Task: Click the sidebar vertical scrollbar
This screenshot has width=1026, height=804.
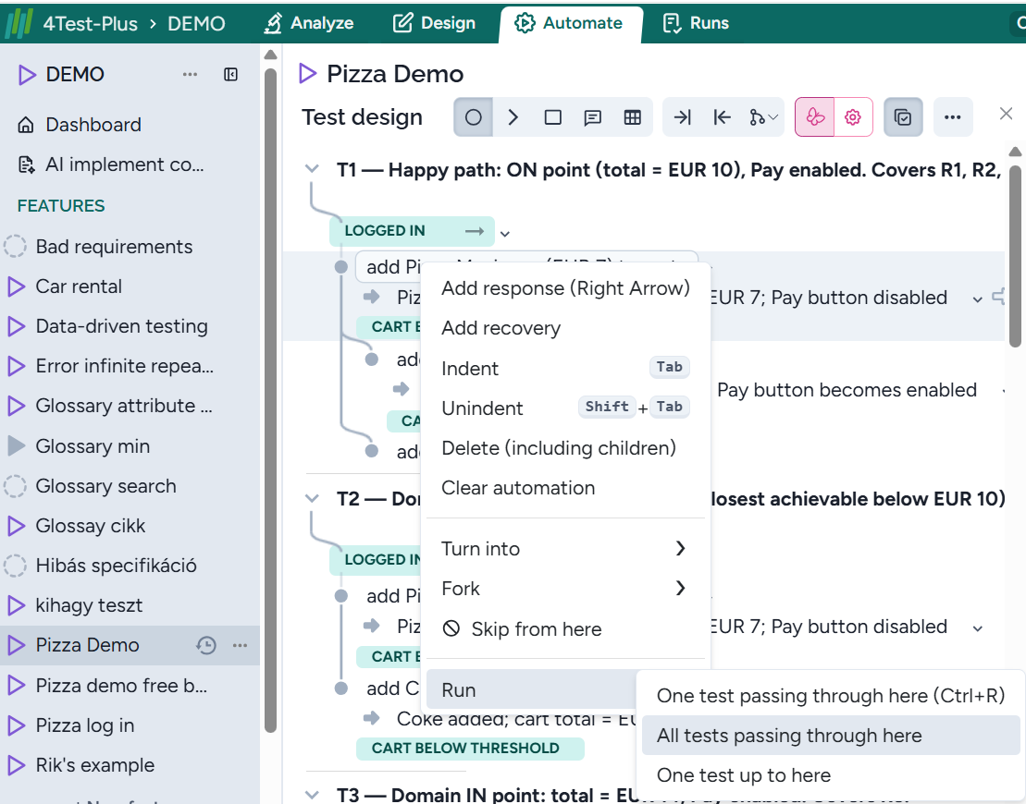Action: 270,398
